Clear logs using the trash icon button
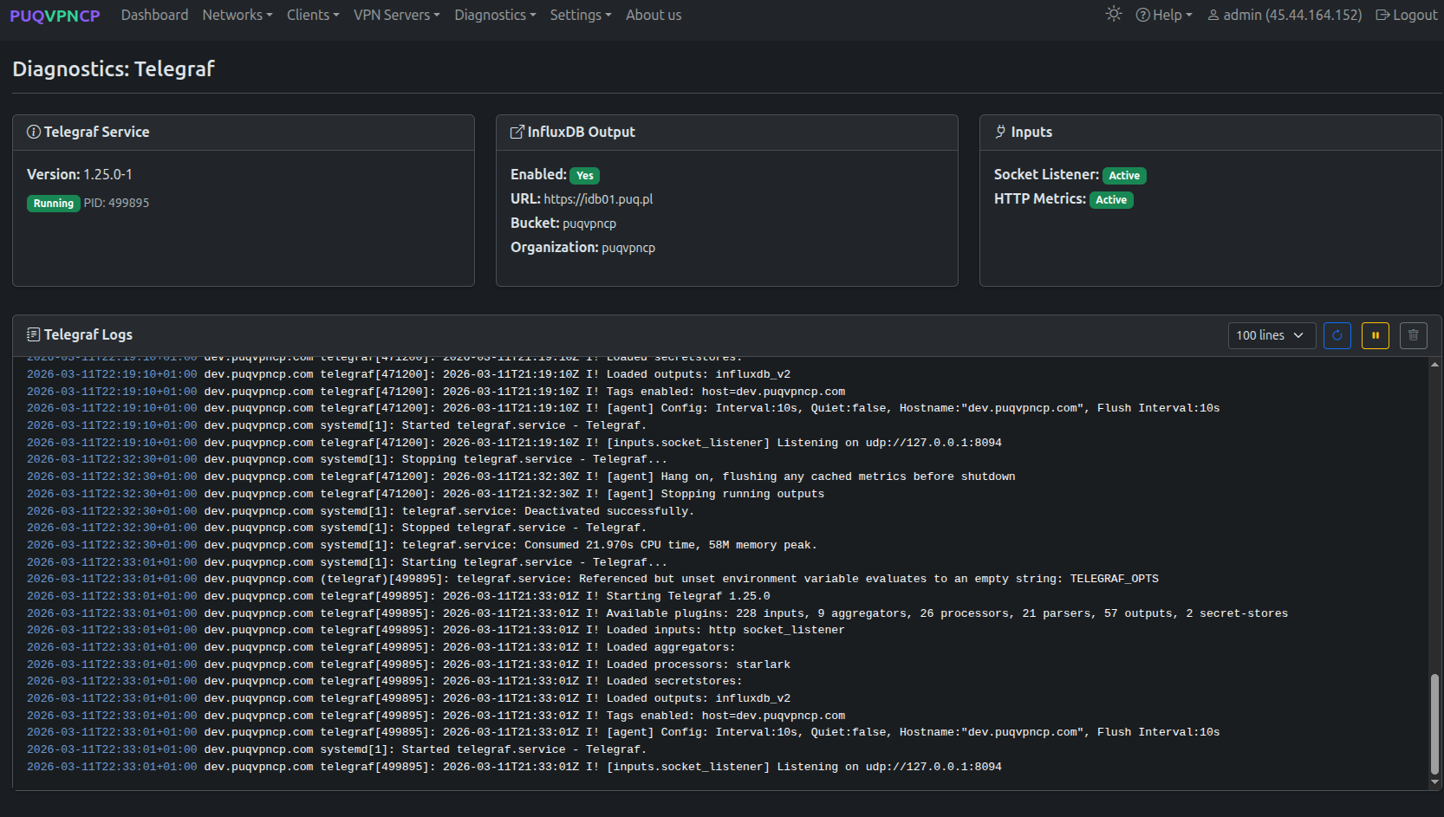 [x=1414, y=335]
